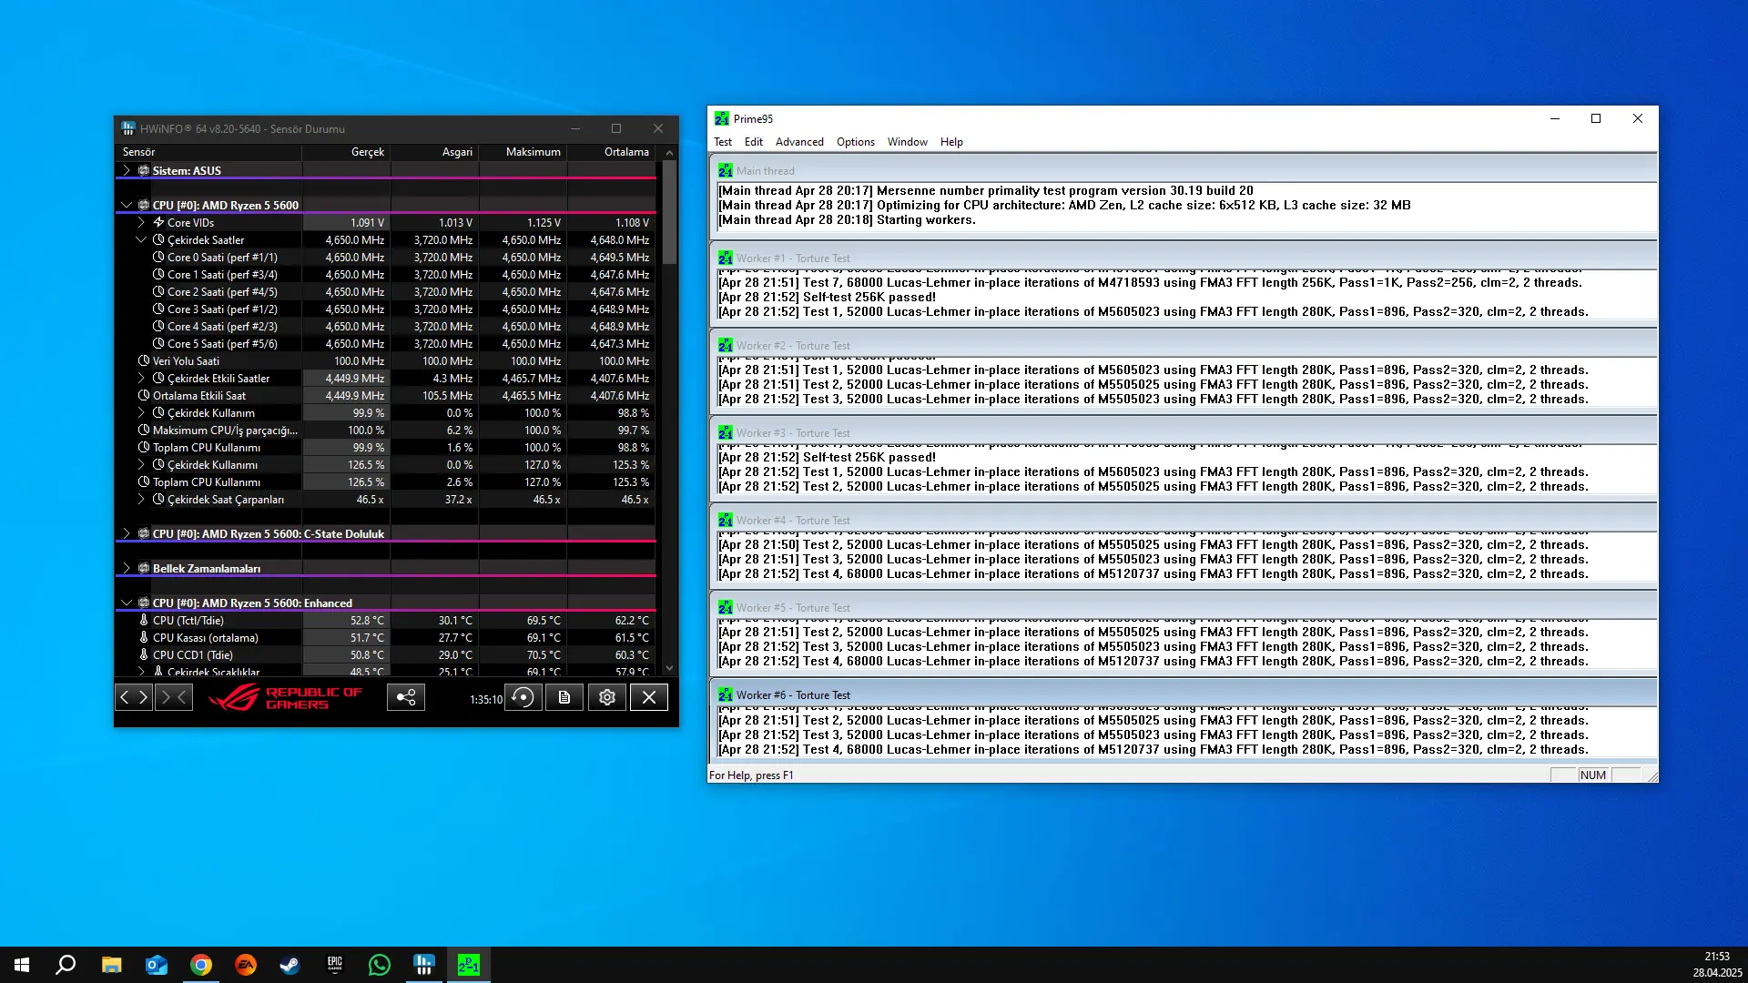Click the Worker #2 window icon
This screenshot has height=983, width=1748.
coord(725,345)
